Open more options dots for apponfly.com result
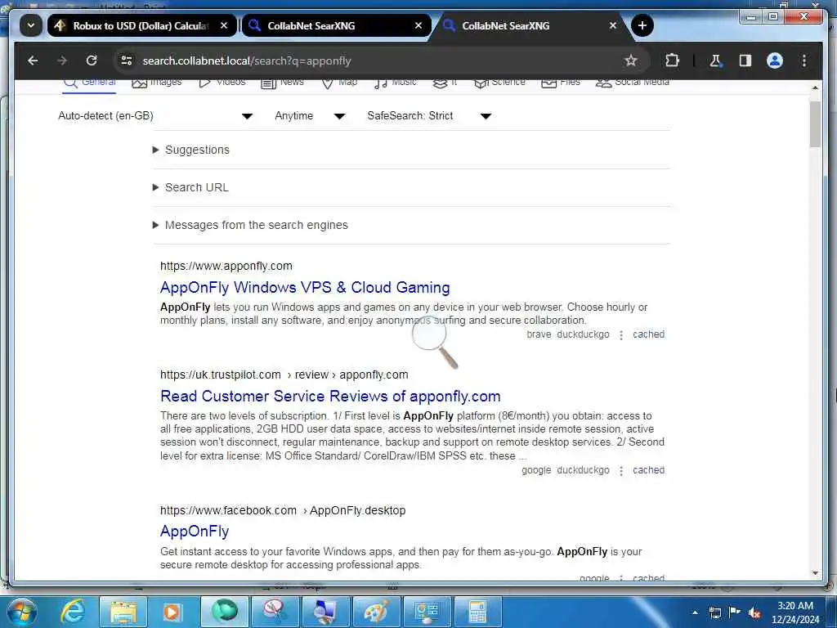 click(621, 334)
